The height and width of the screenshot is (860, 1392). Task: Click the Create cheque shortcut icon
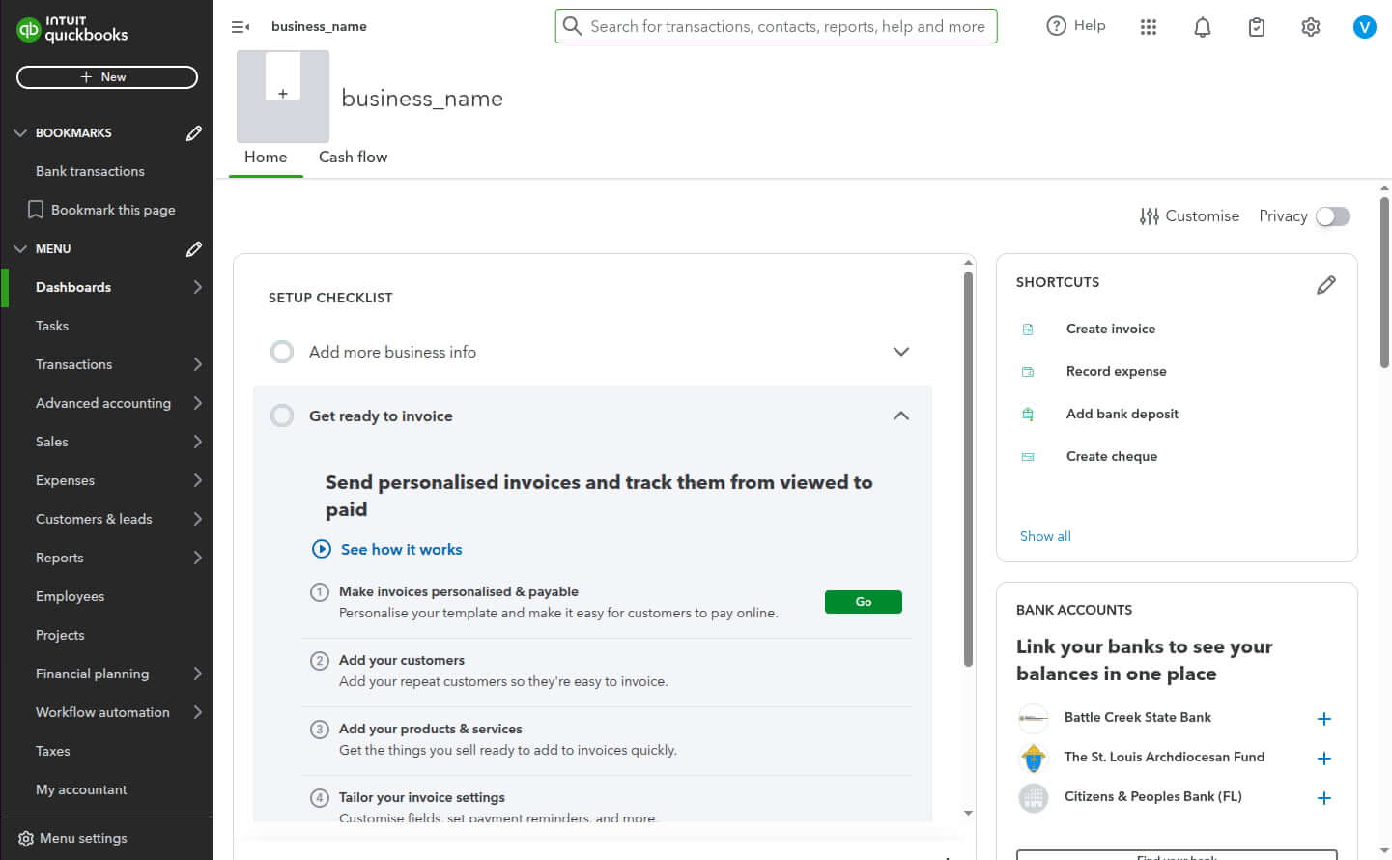1028,457
